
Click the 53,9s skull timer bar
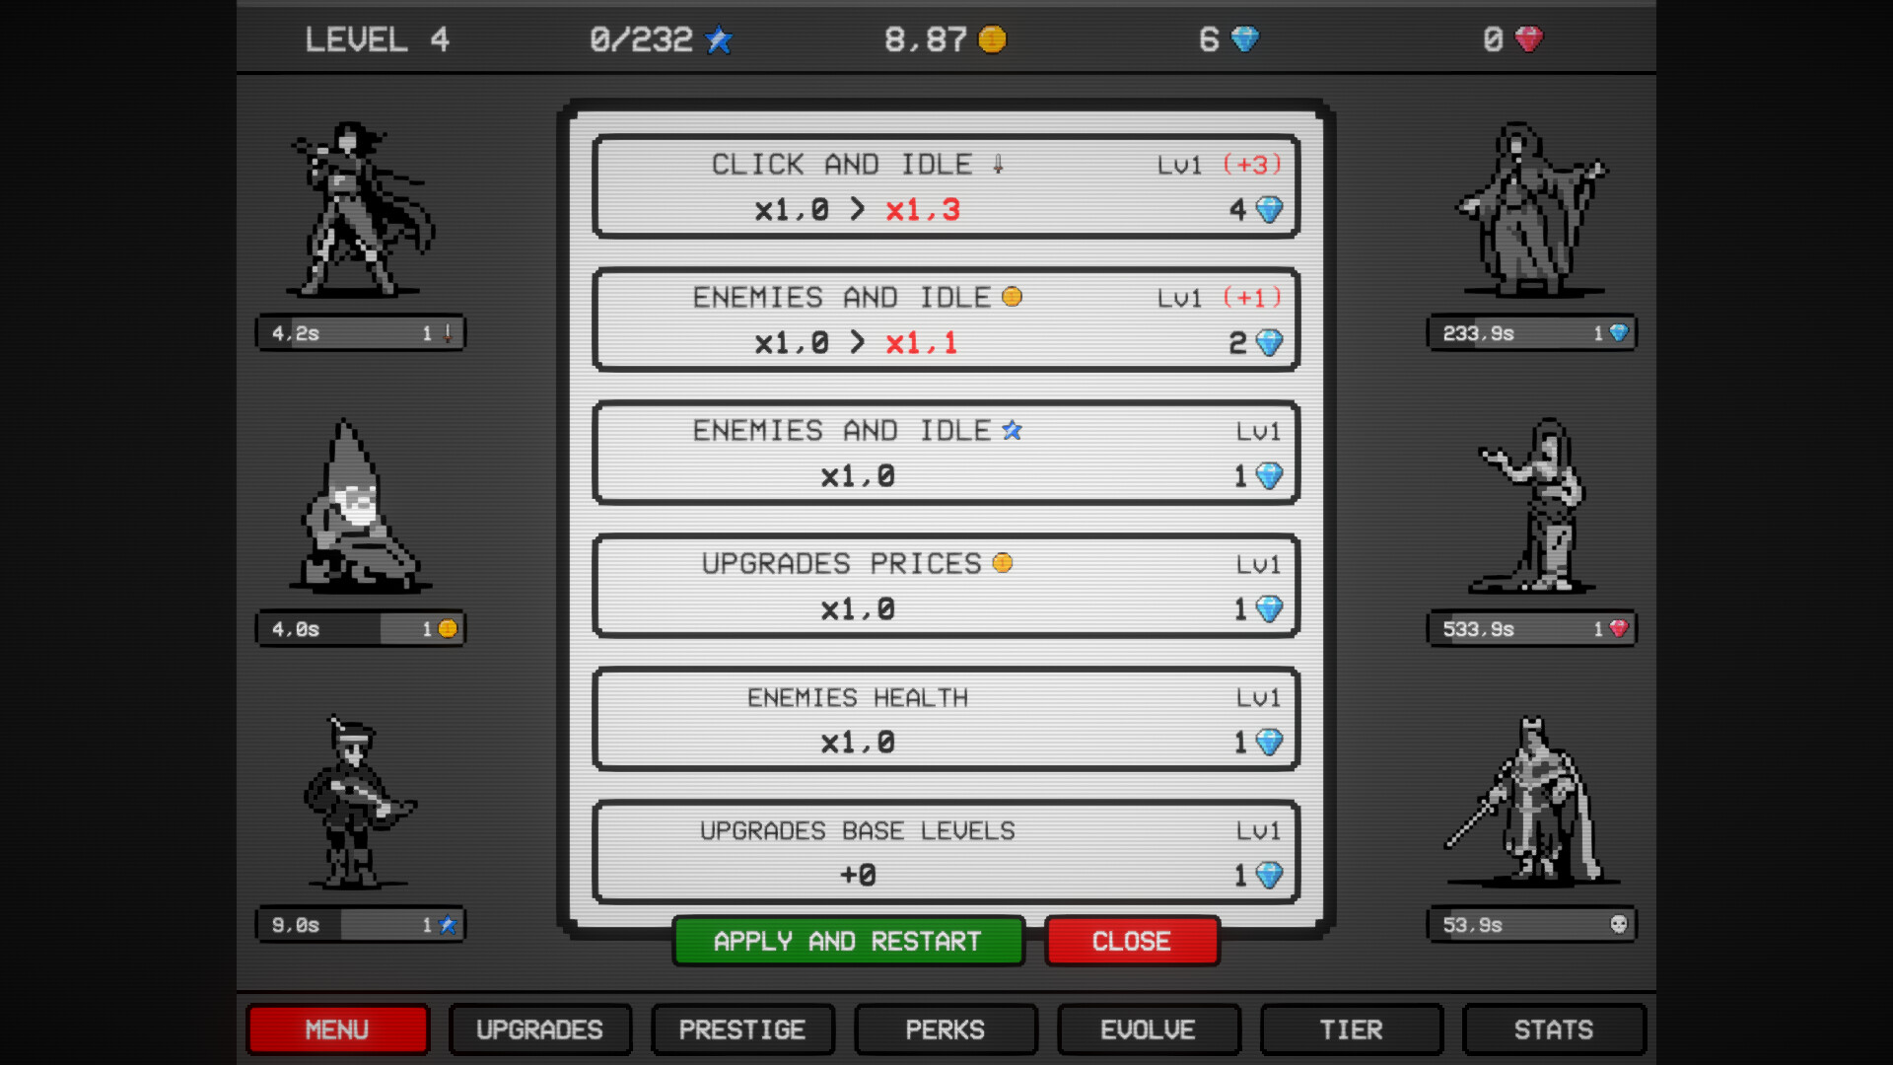(x=1532, y=925)
